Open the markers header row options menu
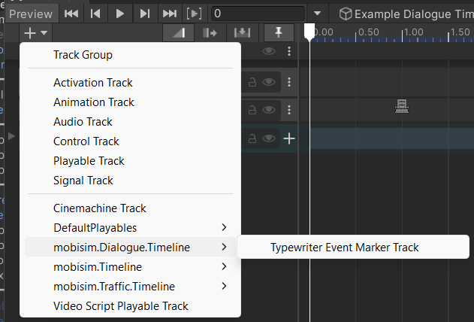474x322 pixels. 289,51
